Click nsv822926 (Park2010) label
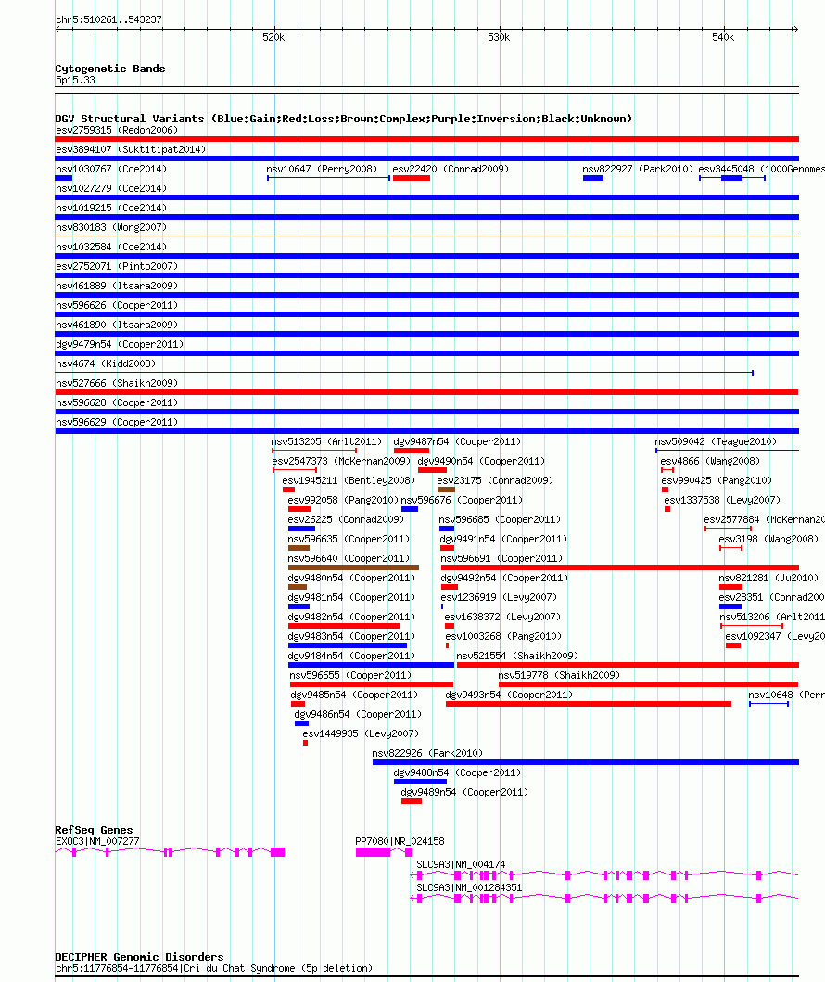825x982 pixels. point(427,753)
